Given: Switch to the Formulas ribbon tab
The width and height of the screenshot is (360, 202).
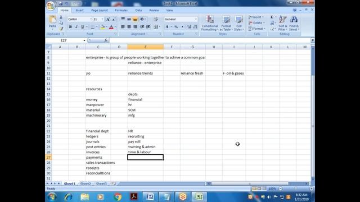Looking at the screenshot, I should click(121, 10).
